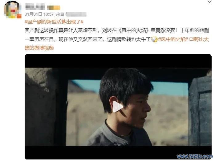Click the post's first text line
This screenshot has width=215, height=161.
click(117, 30)
